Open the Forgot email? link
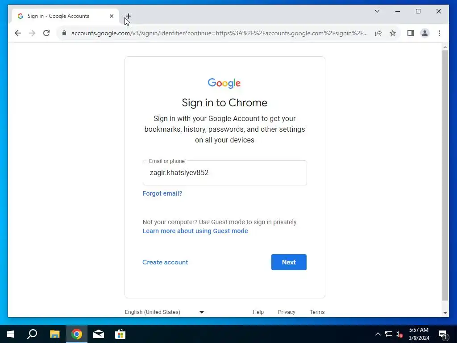 coord(162,193)
